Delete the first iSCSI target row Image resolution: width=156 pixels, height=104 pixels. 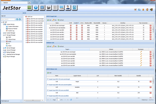click(x=150, y=26)
